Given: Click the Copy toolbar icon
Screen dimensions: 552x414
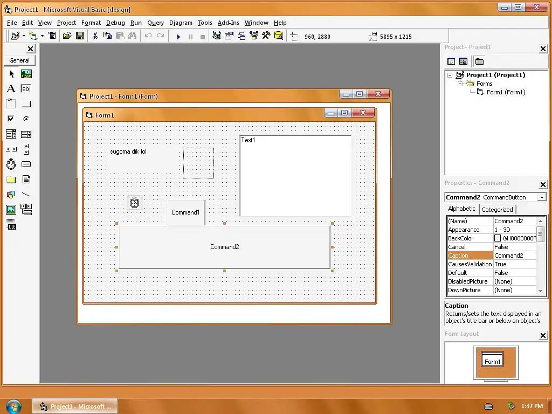Looking at the screenshot, I should pyautogui.click(x=107, y=36).
